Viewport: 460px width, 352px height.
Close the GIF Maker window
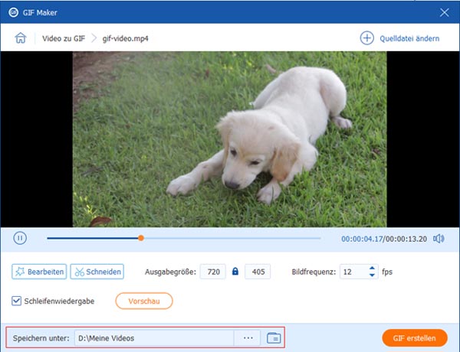[444, 12]
